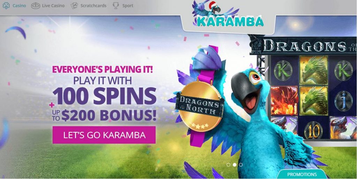Viewport: 357px width, 179px height.
Task: Select the third carousel slide dot
Action: (241, 165)
